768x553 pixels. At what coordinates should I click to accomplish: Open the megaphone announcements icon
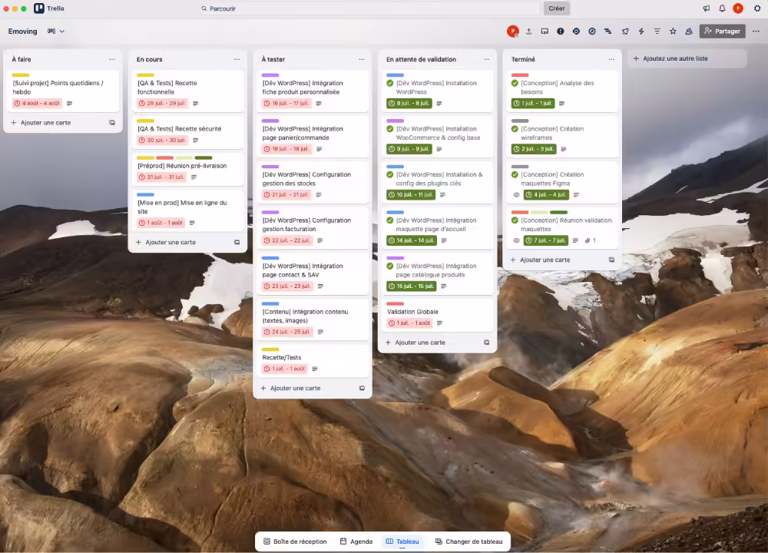[706, 8]
